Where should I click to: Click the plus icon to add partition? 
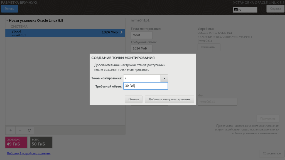point(11,130)
